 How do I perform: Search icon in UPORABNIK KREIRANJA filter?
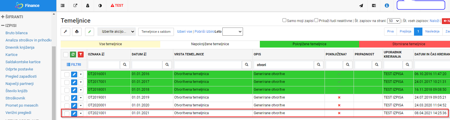408,65
